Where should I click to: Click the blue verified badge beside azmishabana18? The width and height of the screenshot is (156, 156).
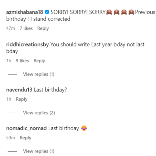[47, 12]
